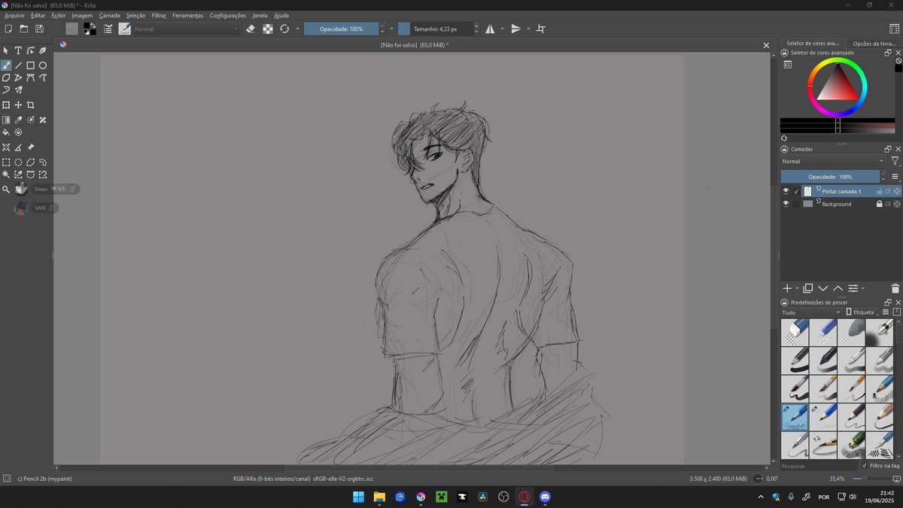
Task: Open Opera browser on taskbar
Action: pos(524,497)
